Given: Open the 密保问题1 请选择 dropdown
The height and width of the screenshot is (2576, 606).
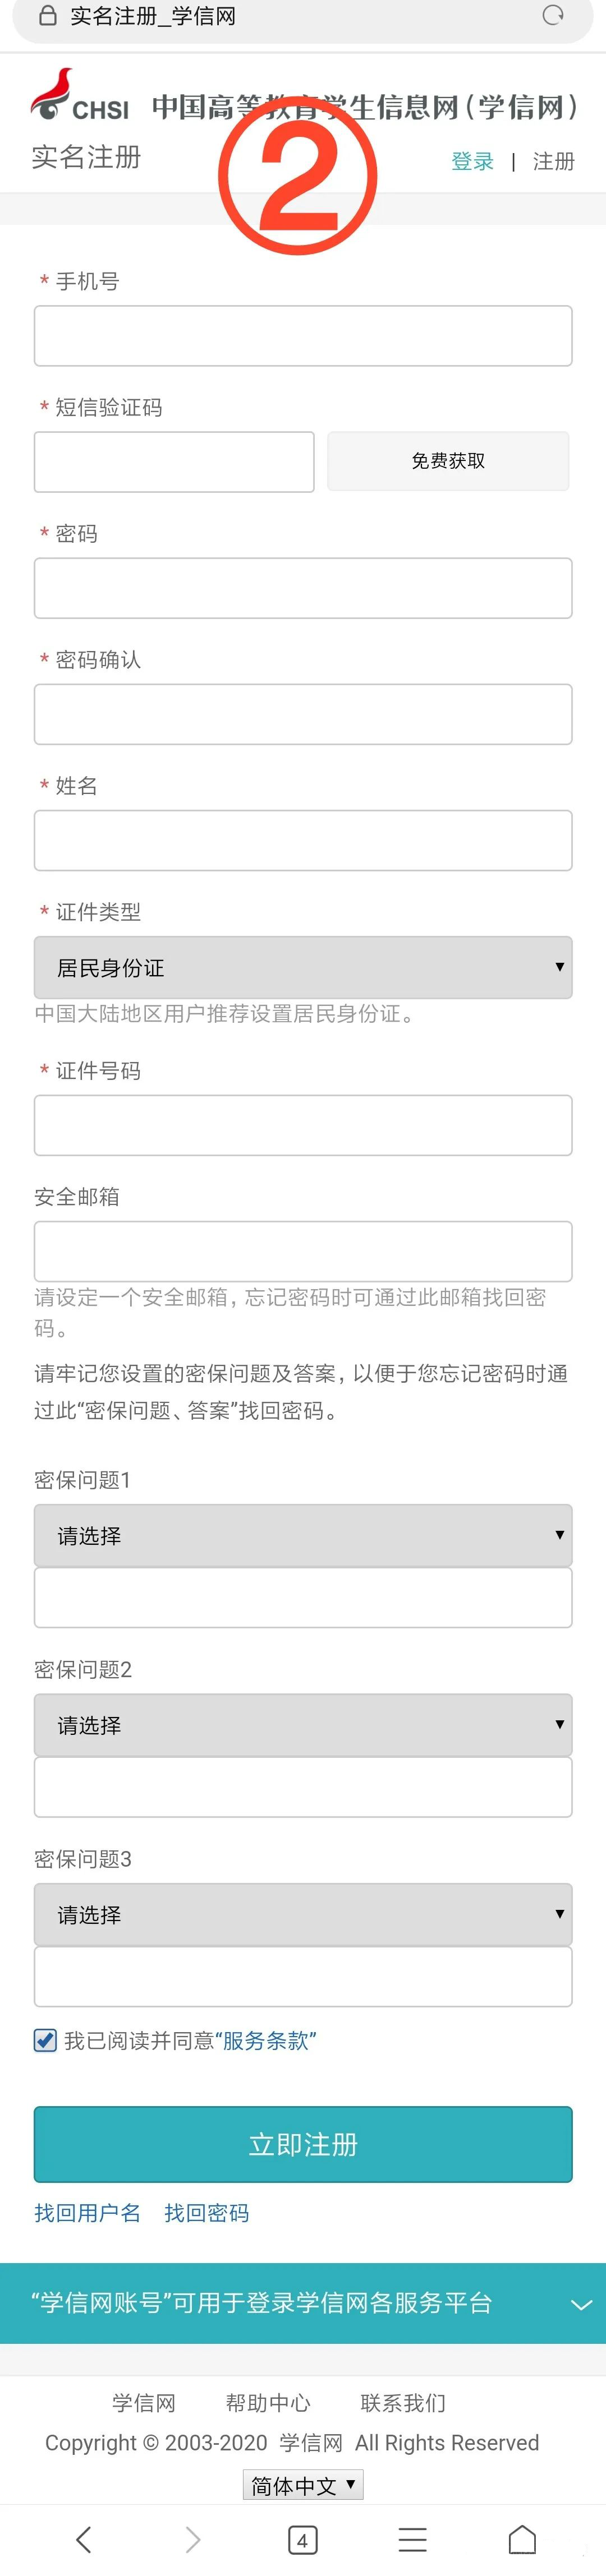Looking at the screenshot, I should click(x=303, y=1535).
